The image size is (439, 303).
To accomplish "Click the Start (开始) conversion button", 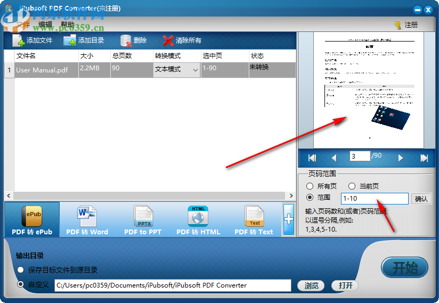I will 404,267.
